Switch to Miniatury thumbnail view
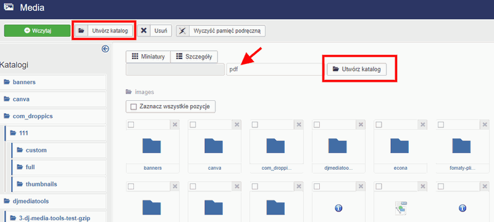 click(148, 57)
